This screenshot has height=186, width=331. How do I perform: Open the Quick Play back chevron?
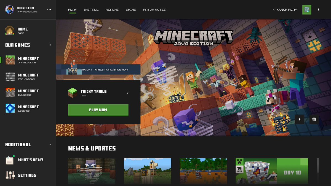tap(274, 10)
